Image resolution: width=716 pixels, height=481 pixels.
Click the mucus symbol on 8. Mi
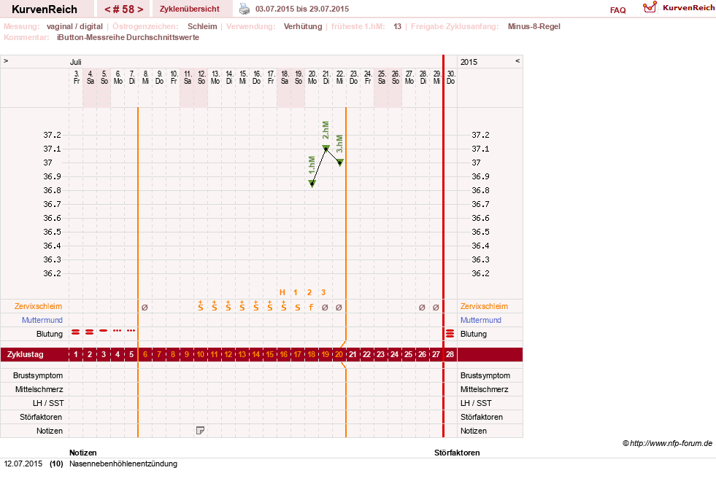(145, 308)
